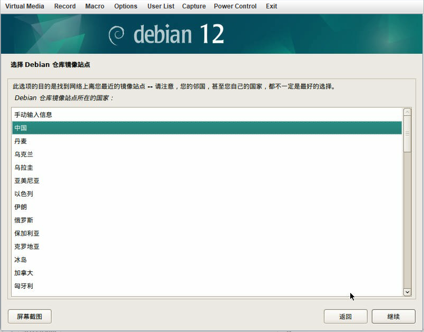Click the scrollbar down arrow
424x332 pixels.
point(407,292)
